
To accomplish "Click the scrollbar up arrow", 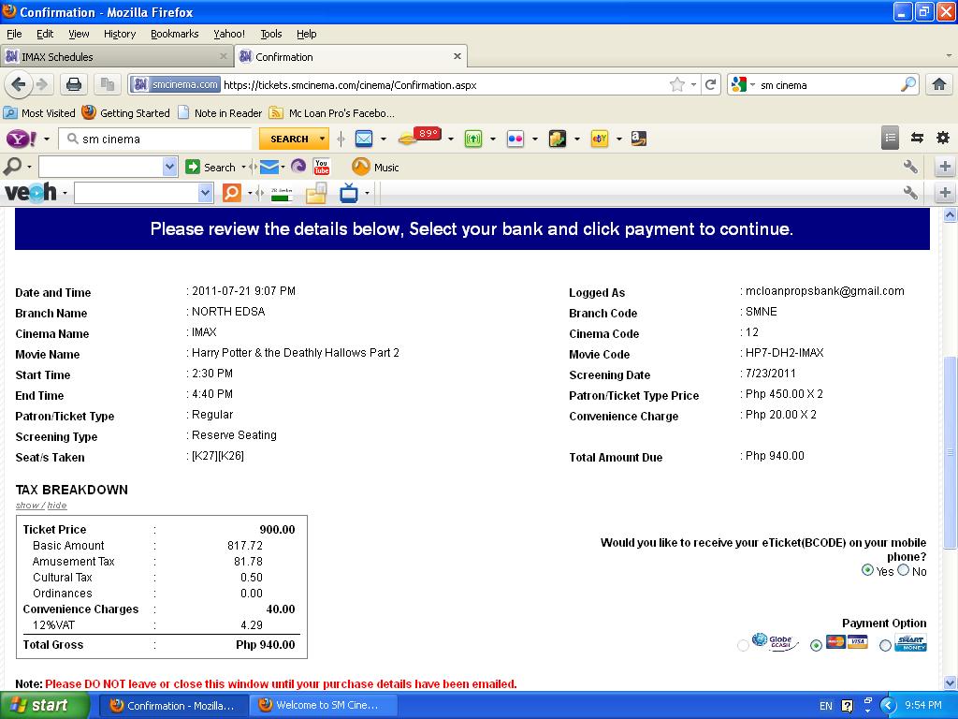I will (x=950, y=214).
